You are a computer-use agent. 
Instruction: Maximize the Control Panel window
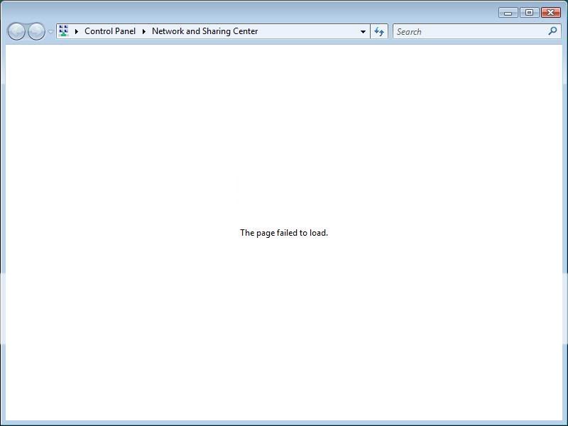pos(529,13)
